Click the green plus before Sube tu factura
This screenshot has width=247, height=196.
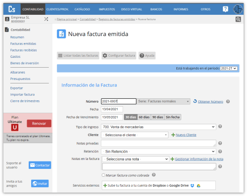pyautogui.click(x=105, y=186)
